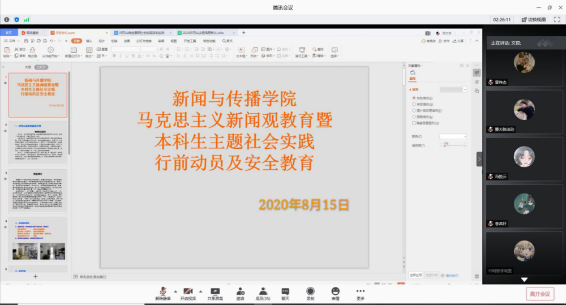Image resolution: width=566 pixels, height=305 pixels.
Task: Select the 图片或纹理填充 radio option
Action: click(x=414, y=111)
